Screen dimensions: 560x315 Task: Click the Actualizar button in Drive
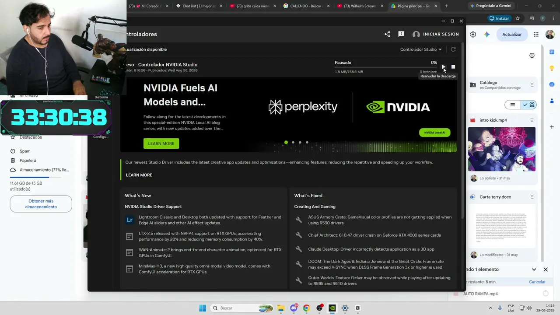click(x=512, y=34)
